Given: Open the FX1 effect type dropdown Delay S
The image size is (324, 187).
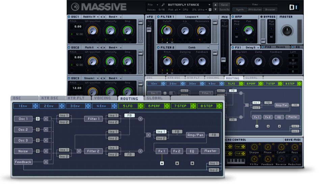Looking at the screenshot, I should coord(252,48).
